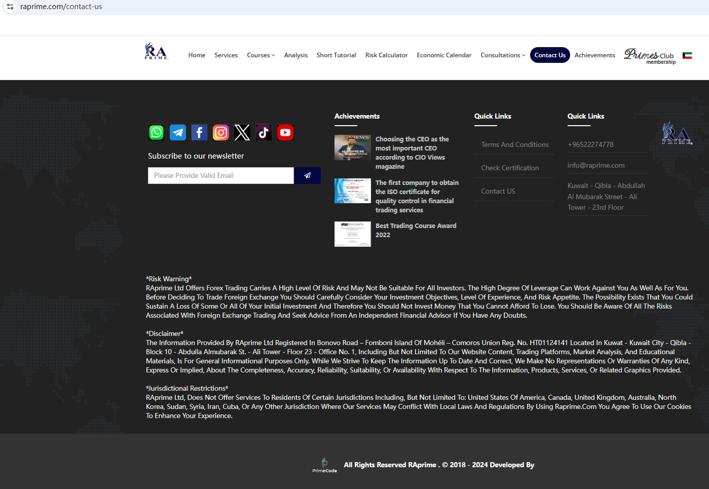Screen dimensions: 709x489
Task: Click the Subscribe to our newsletter label
Action: (x=196, y=156)
